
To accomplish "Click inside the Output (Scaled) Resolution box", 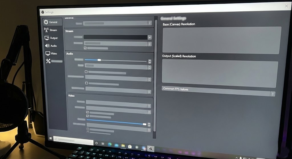I will pyautogui.click(x=220, y=74).
